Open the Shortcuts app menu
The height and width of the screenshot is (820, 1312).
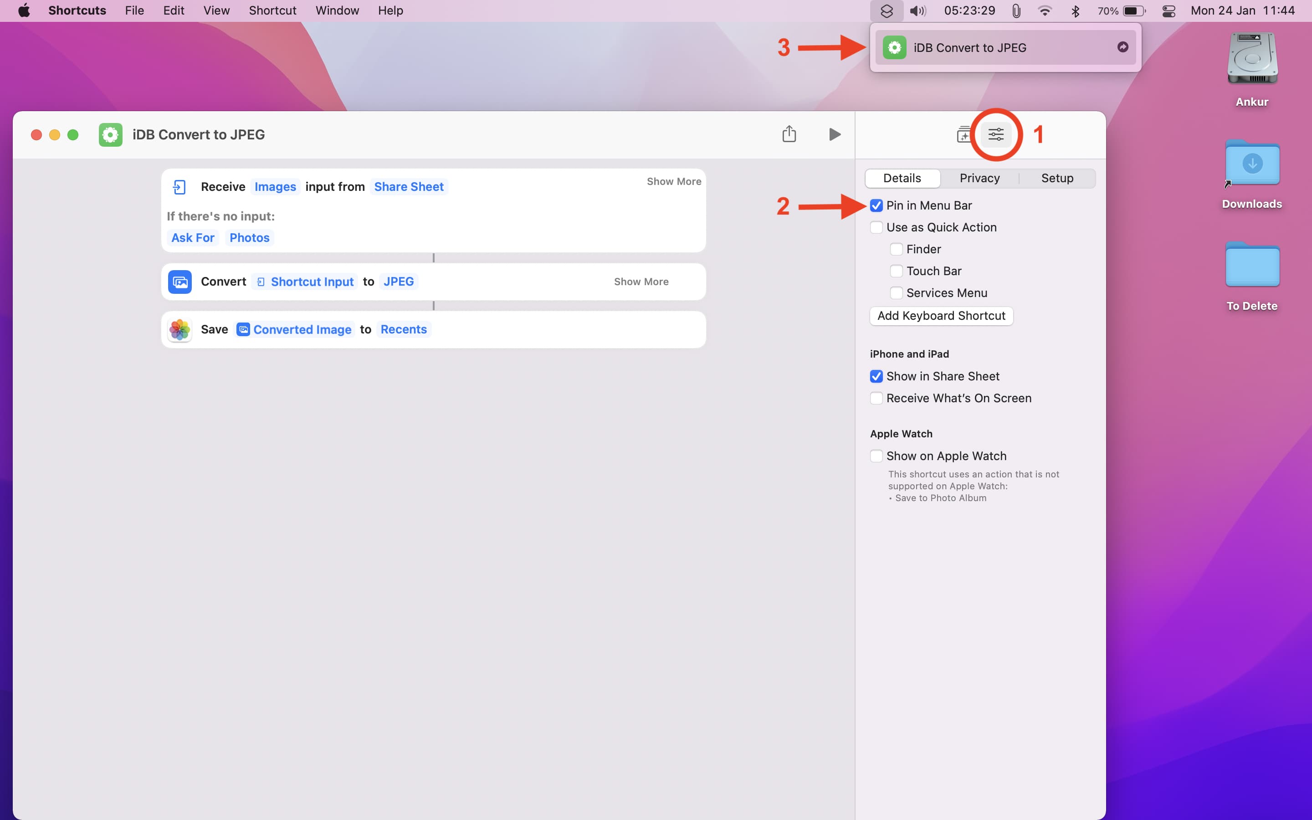click(x=77, y=11)
